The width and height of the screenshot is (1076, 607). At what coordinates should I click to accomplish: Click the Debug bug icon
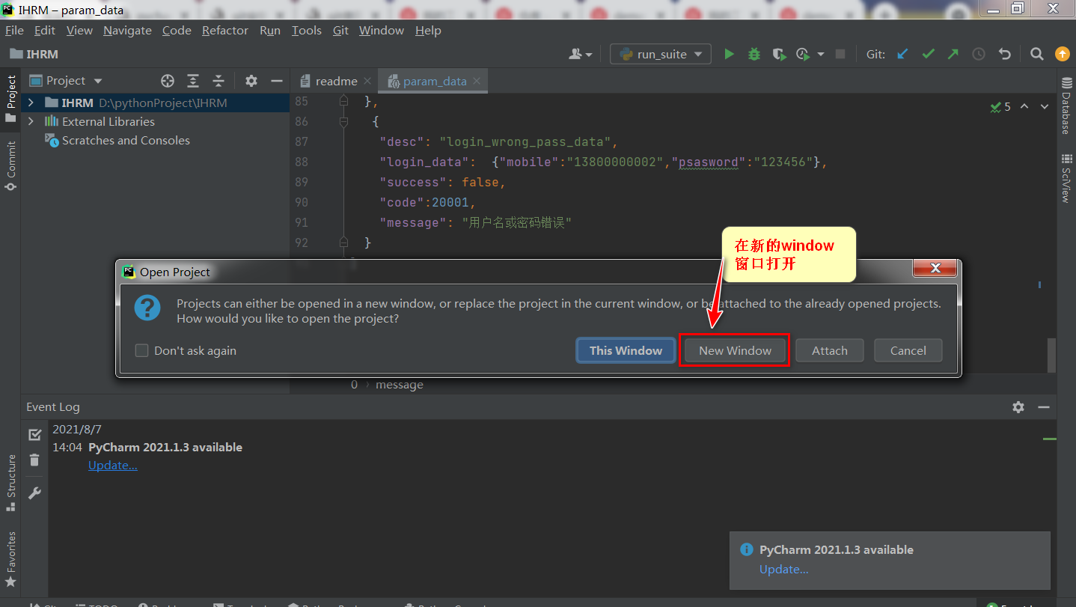[x=754, y=54]
